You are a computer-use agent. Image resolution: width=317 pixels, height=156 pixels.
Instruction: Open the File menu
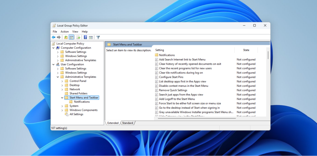(x=55, y=31)
